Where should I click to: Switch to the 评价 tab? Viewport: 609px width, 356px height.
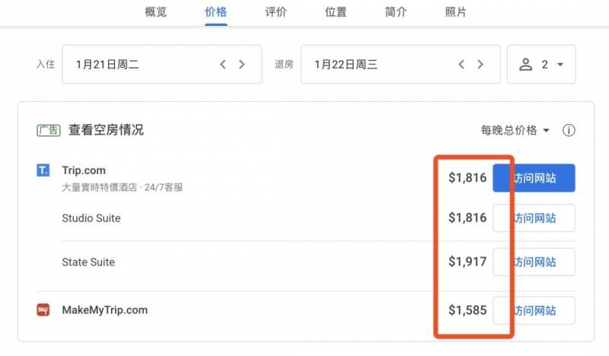point(276,12)
